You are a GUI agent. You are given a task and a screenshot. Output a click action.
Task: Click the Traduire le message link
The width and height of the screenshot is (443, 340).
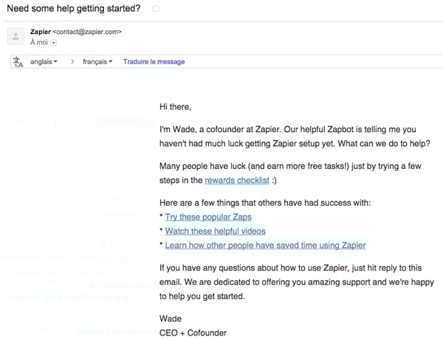[154, 61]
